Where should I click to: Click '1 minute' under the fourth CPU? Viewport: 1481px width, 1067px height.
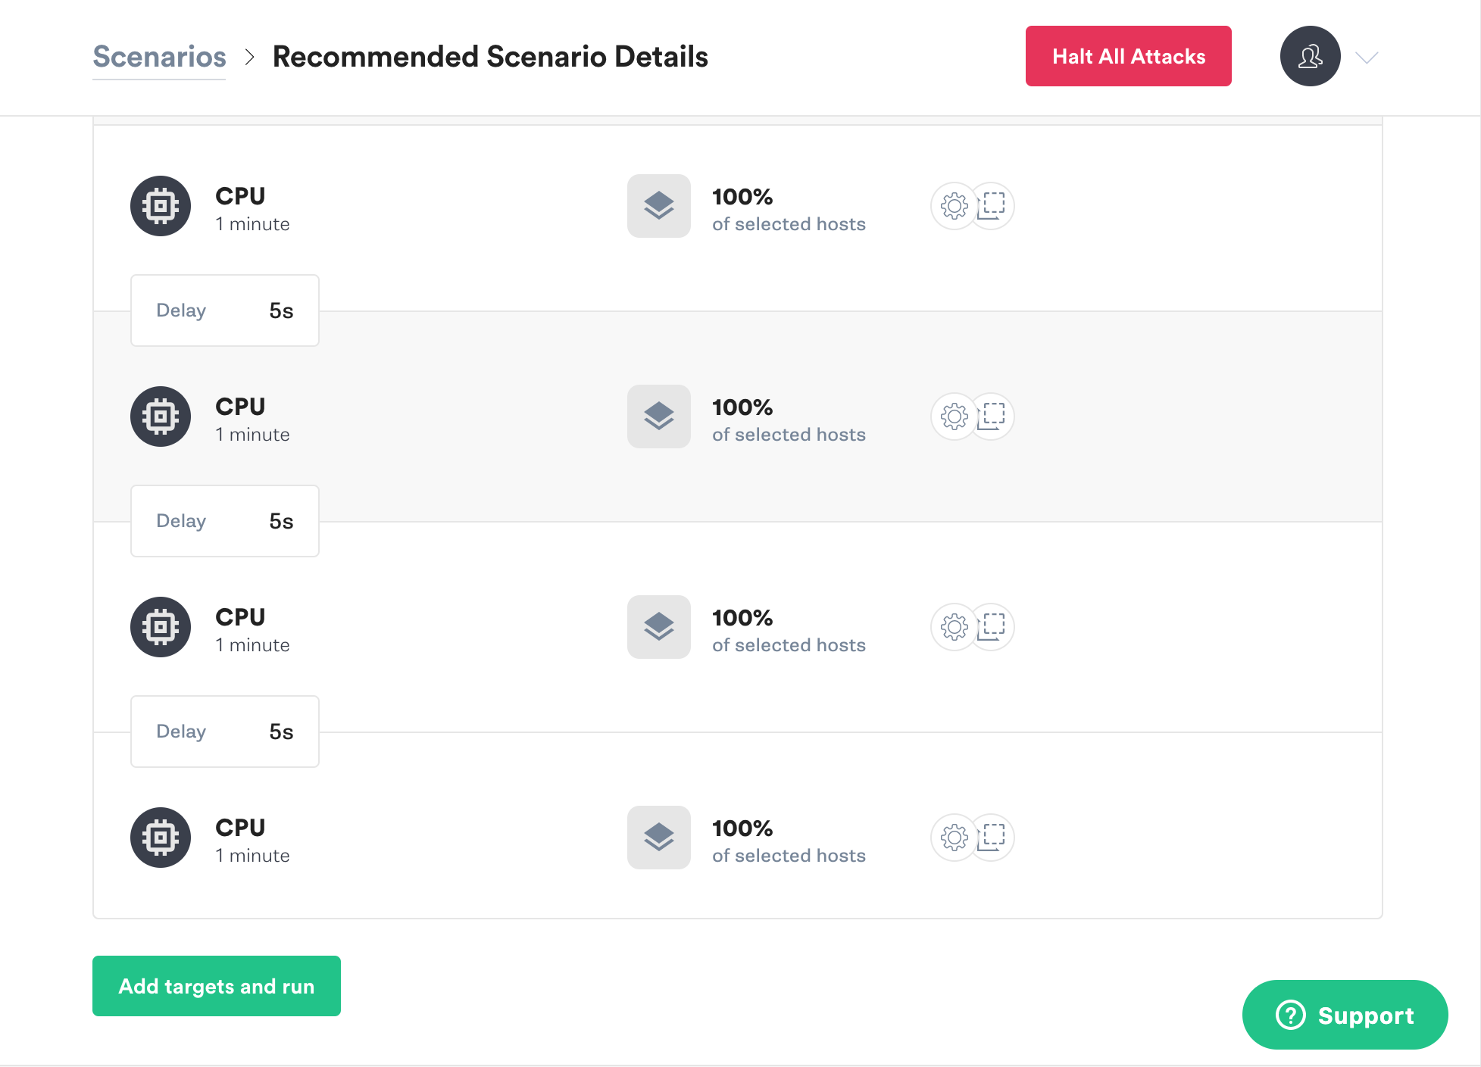point(252,856)
